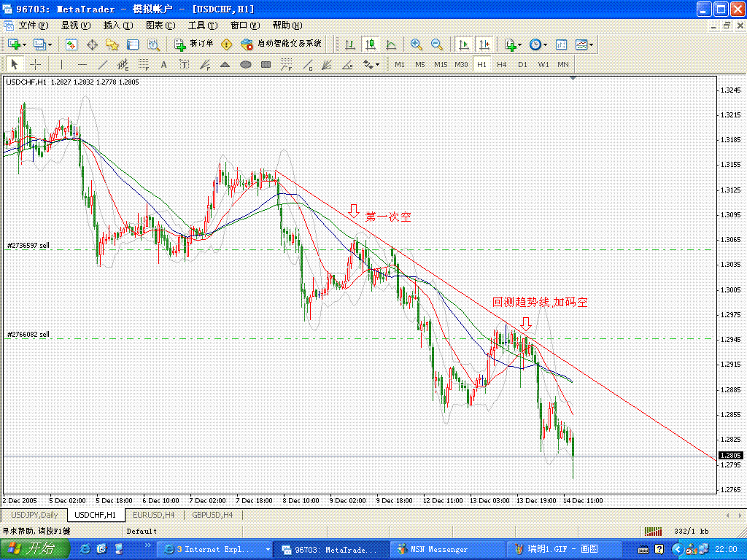This screenshot has width=747, height=560.
Task: Switch chart to bar chart mode
Action: [350, 44]
